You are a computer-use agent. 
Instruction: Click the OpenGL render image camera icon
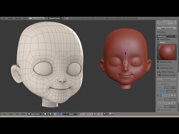[x=110, y=114]
